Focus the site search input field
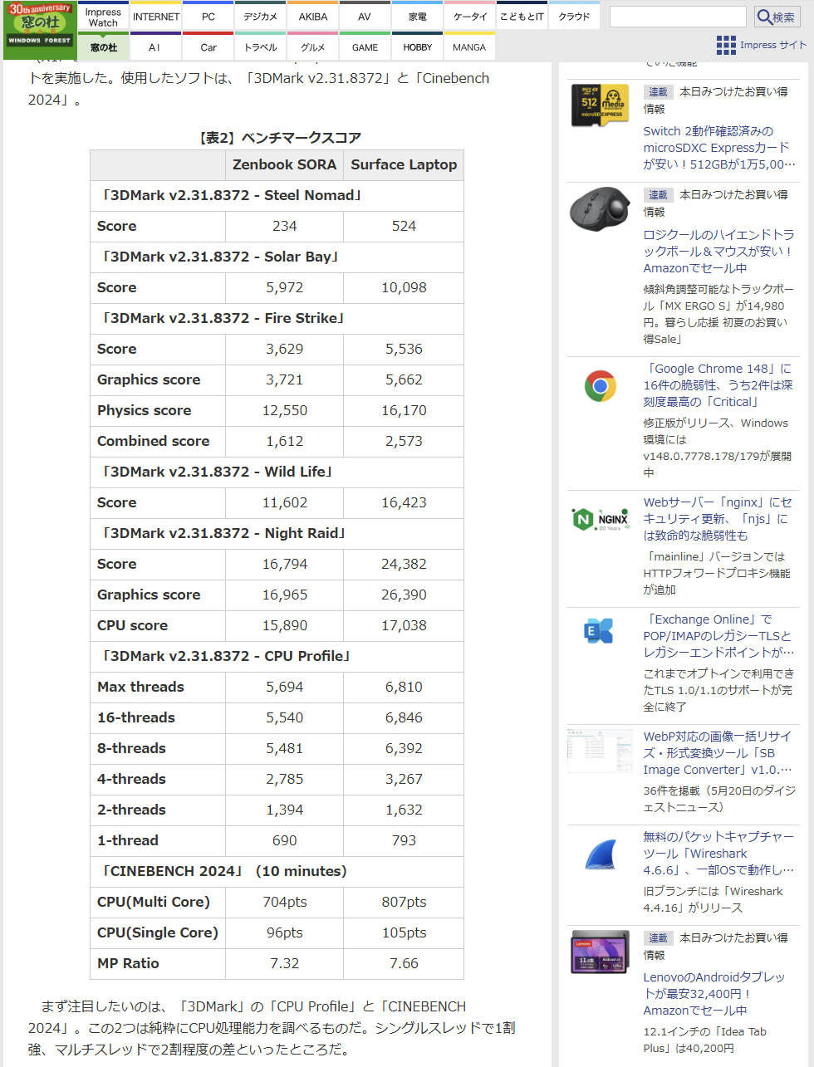The height and width of the screenshot is (1067, 814). [x=678, y=17]
